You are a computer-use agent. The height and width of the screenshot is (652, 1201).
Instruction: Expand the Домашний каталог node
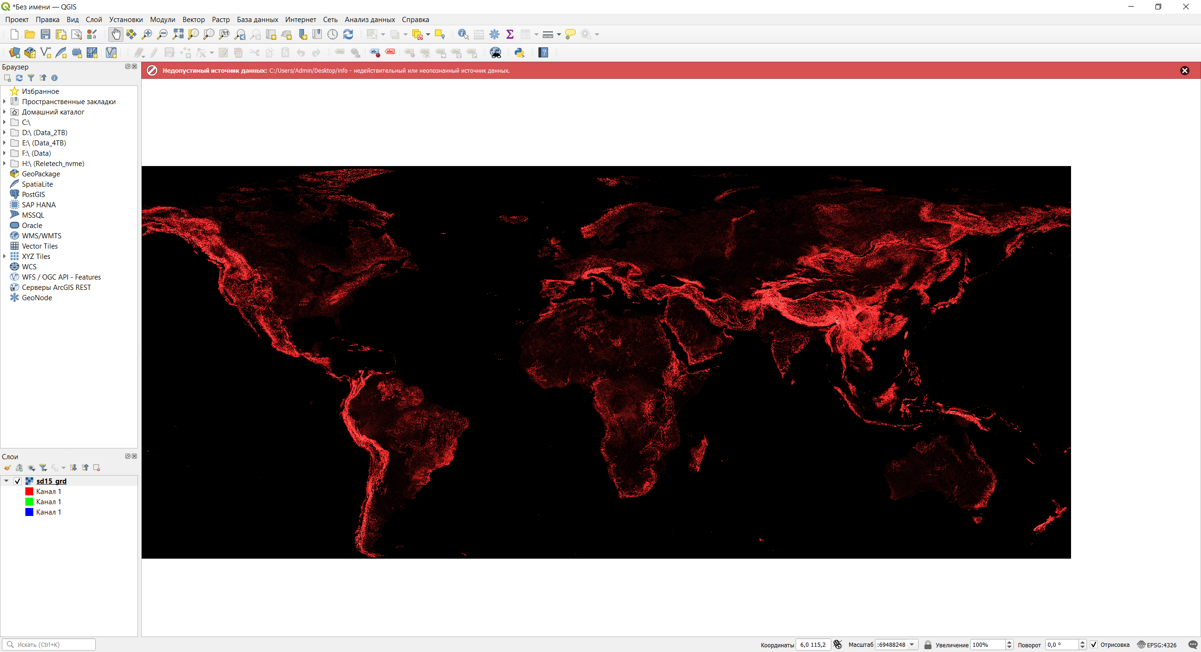pyautogui.click(x=5, y=112)
